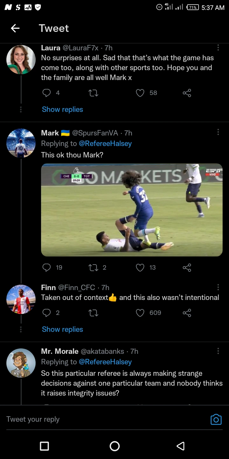Image resolution: width=229 pixels, height=459 pixels.
Task: Tap the Tweet your reply field
Action: (105, 419)
